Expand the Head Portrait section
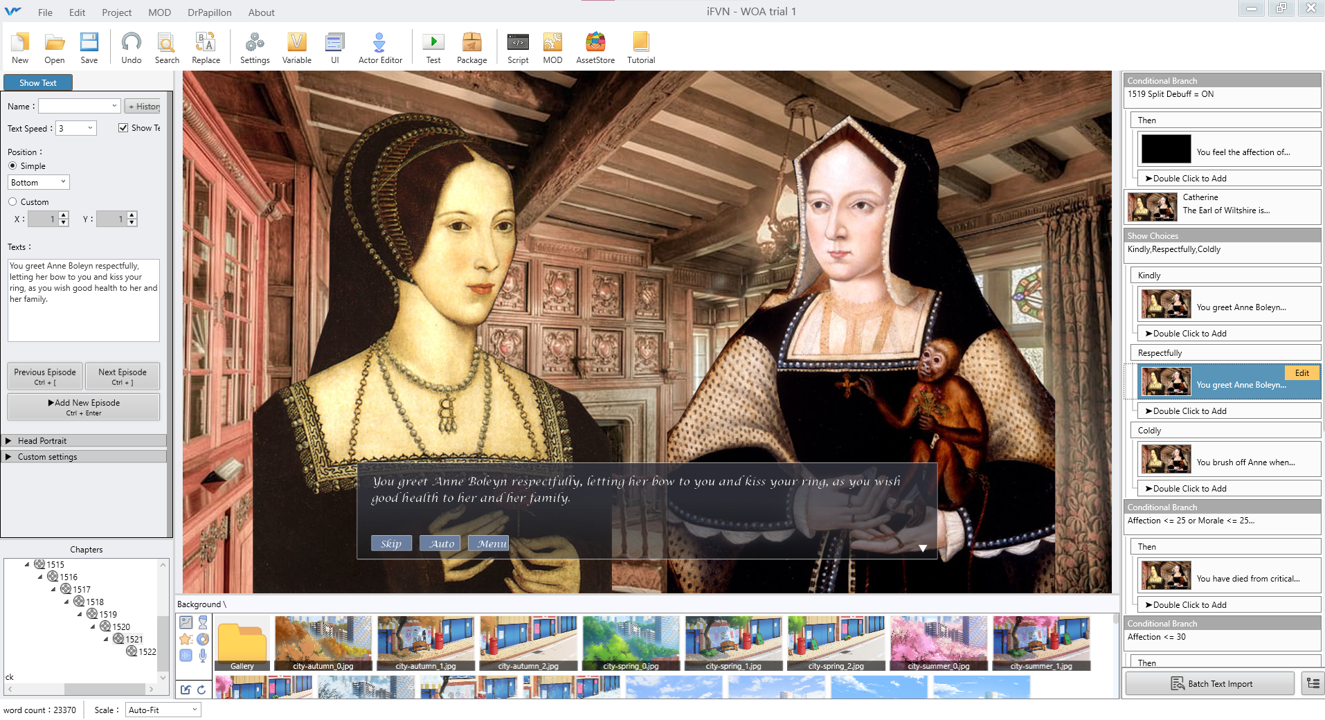Screen dimensions: 1325x720 tap(84, 440)
